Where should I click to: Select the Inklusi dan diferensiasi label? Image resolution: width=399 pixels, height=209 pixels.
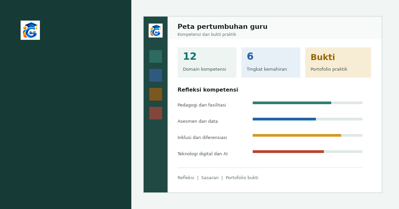coord(202,138)
